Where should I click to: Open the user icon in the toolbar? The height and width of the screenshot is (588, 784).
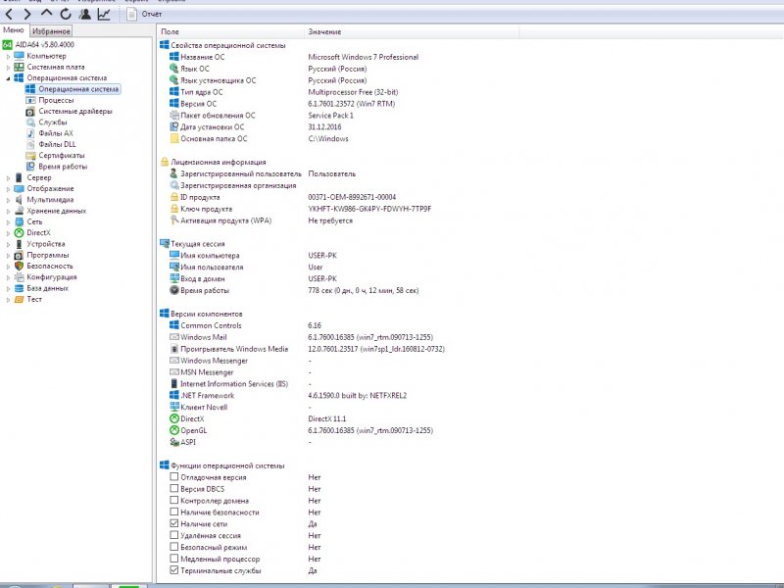(x=85, y=14)
